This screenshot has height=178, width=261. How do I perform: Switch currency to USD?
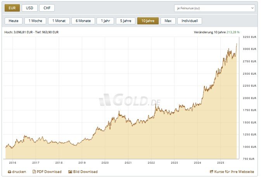29,8
